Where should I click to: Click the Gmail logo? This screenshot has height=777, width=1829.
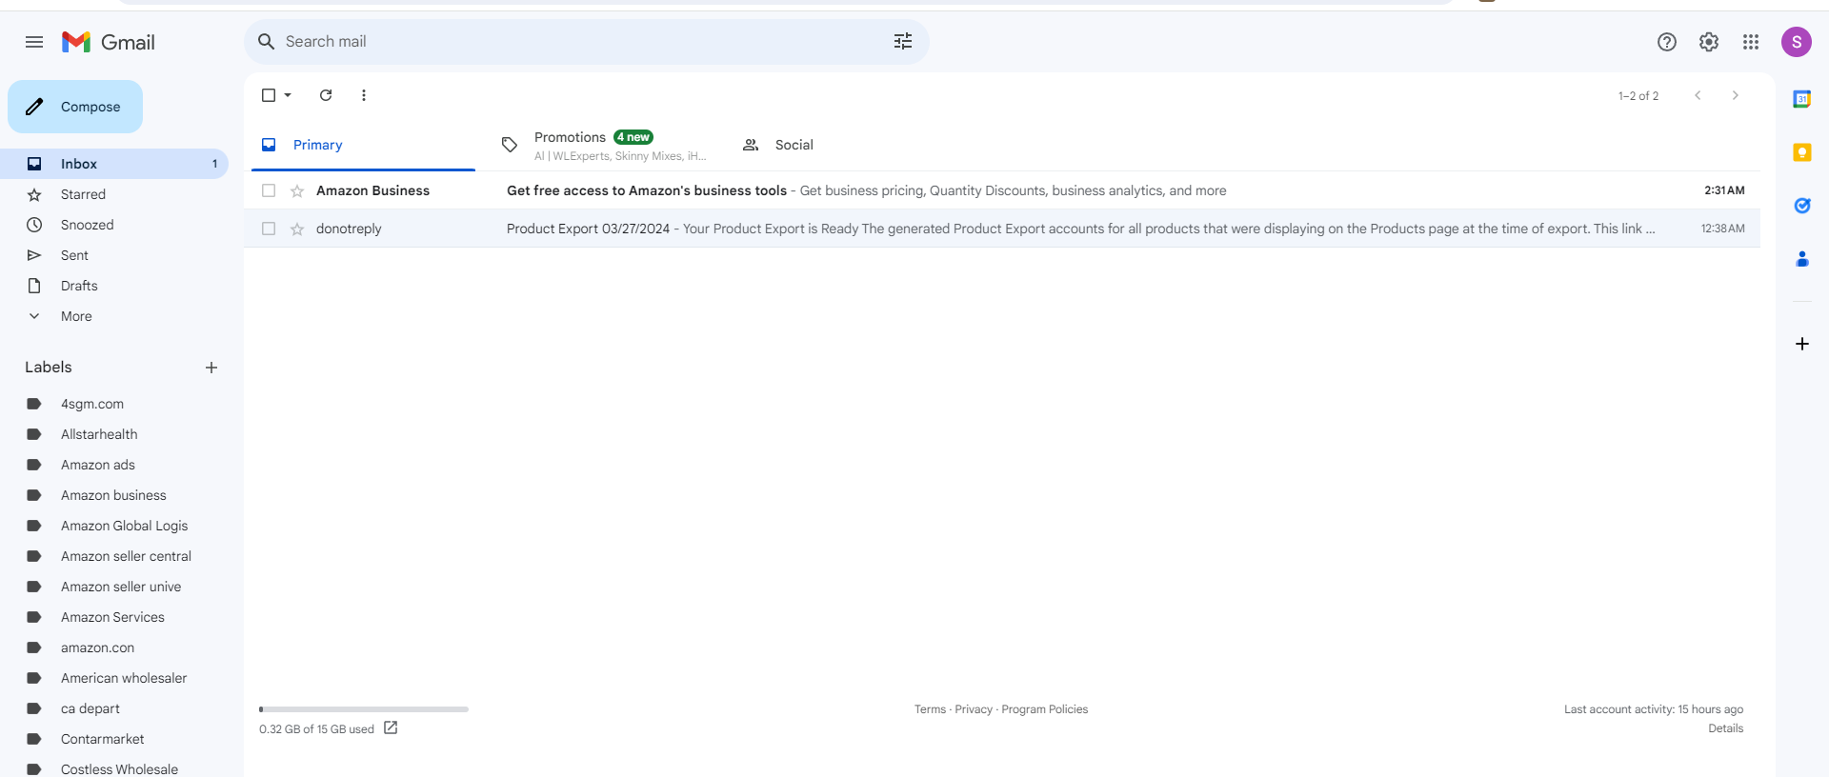(x=109, y=42)
